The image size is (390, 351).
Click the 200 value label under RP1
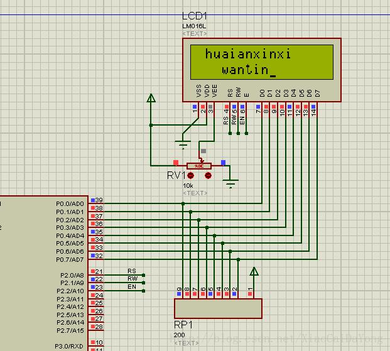180,335
